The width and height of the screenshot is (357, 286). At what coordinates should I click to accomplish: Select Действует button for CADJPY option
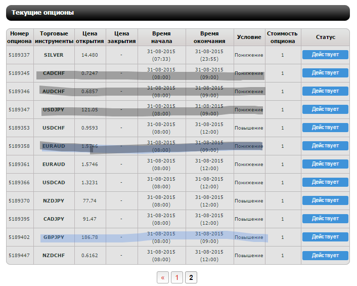point(325,219)
